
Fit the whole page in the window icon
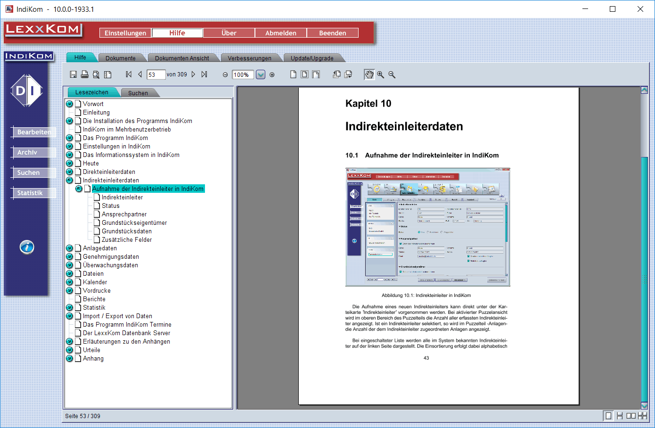pyautogui.click(x=304, y=74)
